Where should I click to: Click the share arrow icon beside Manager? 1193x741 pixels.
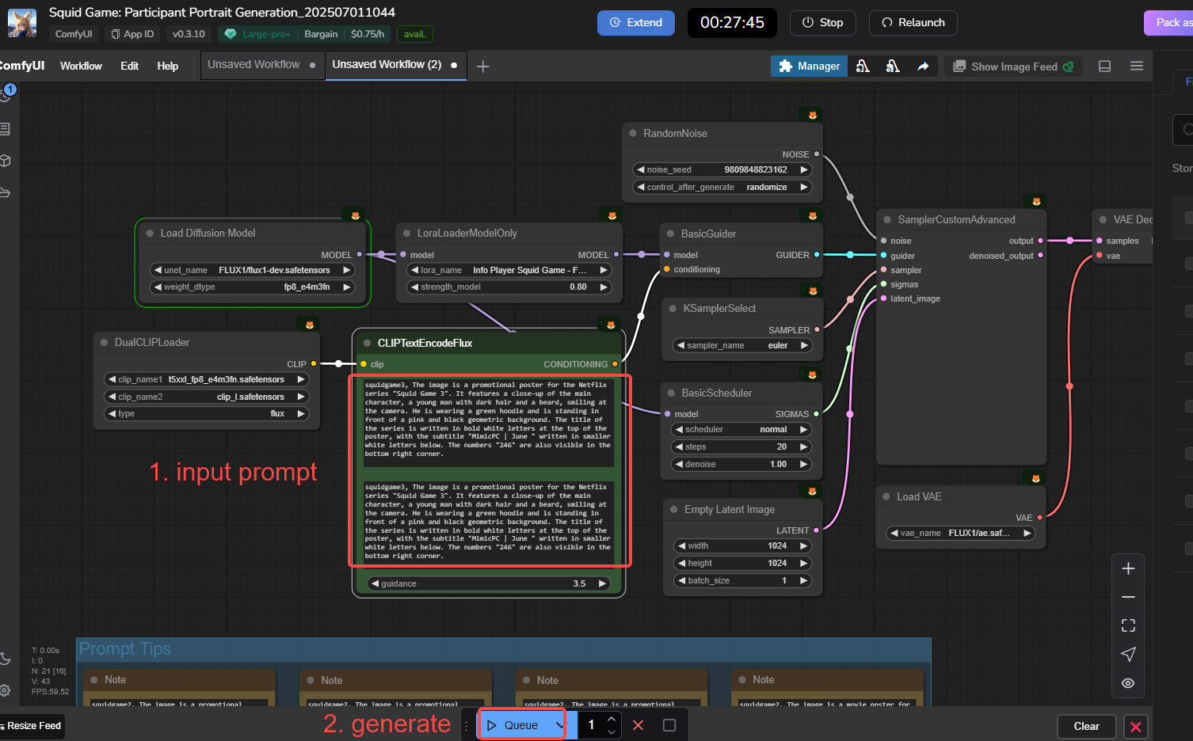923,66
